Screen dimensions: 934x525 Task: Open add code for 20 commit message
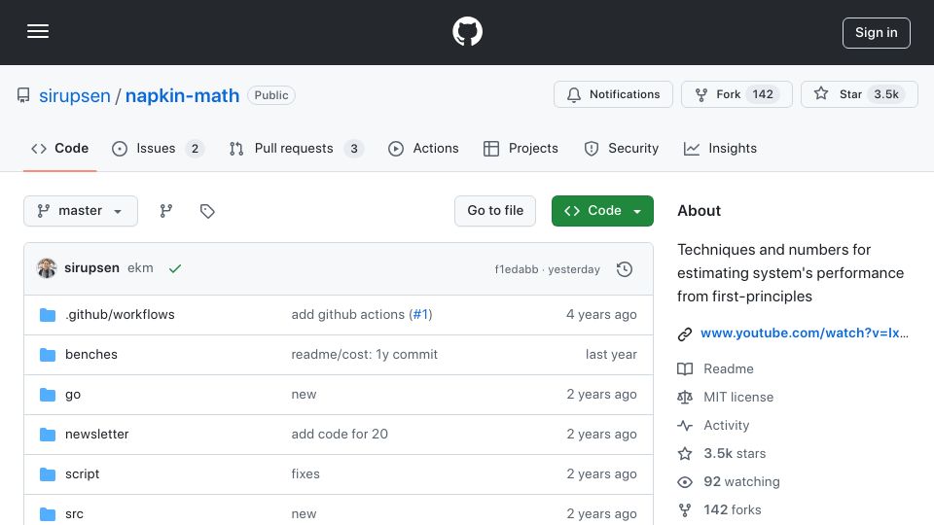[340, 434]
